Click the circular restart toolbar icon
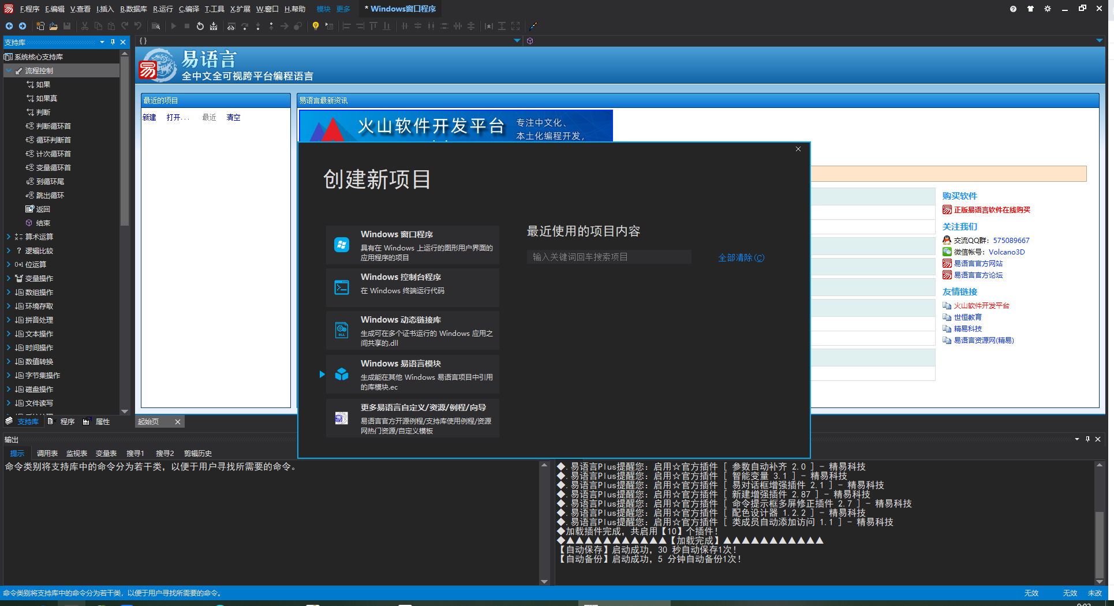The image size is (1114, 606). tap(200, 26)
